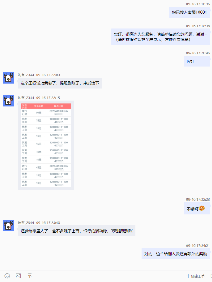The width and height of the screenshot is (212, 282).
Task: Click the message starting 还发给家里人了
Action: (76, 231)
